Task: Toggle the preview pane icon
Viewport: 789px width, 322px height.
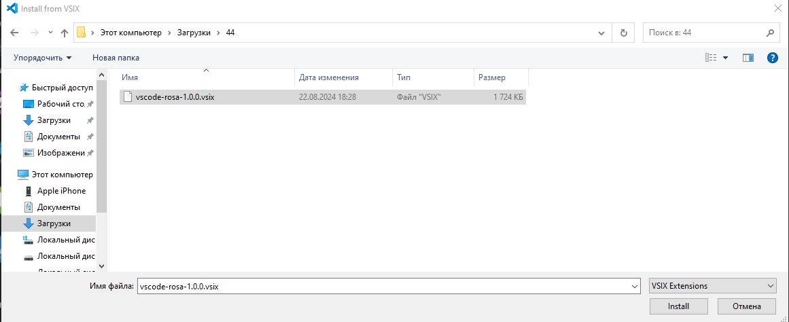Action: (748, 58)
